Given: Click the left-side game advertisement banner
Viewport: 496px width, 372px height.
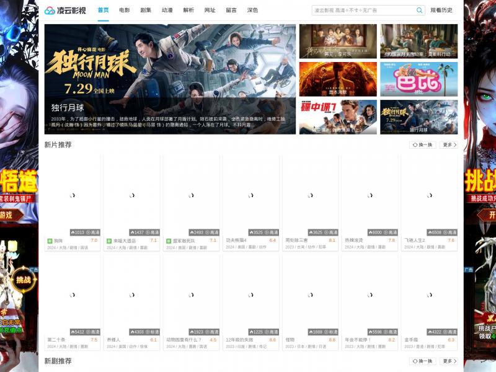Looking at the screenshot, I should pos(19,186).
